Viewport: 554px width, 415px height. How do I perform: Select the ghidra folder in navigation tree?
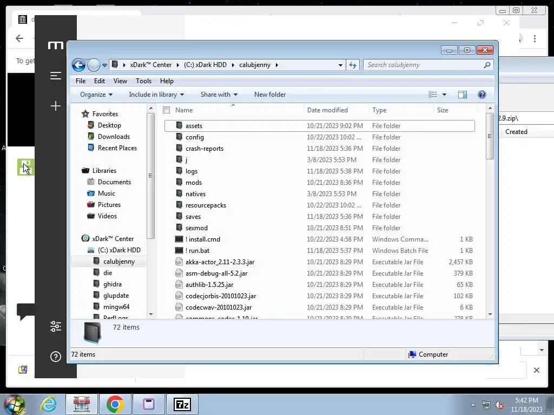(113, 284)
